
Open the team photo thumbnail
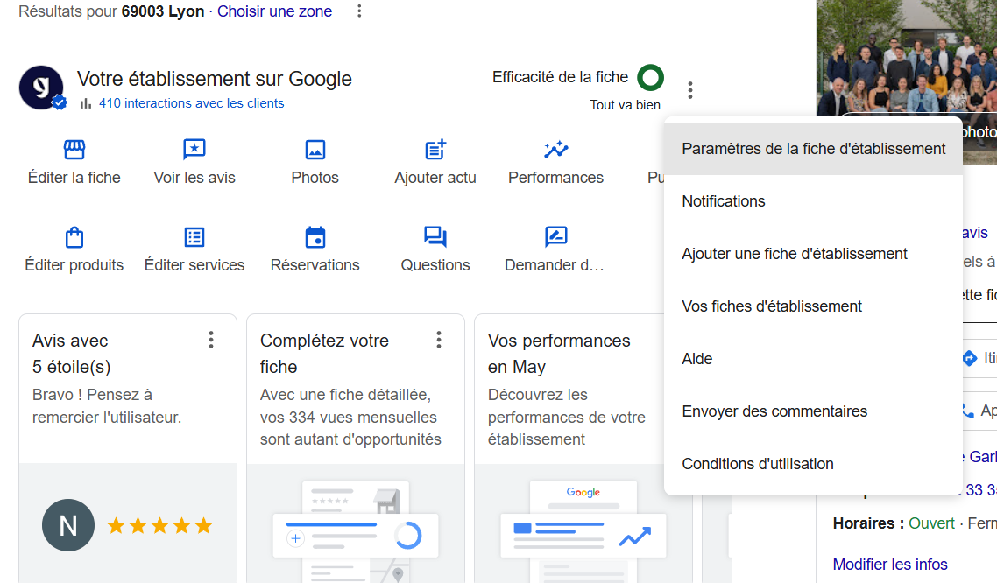pos(907,59)
